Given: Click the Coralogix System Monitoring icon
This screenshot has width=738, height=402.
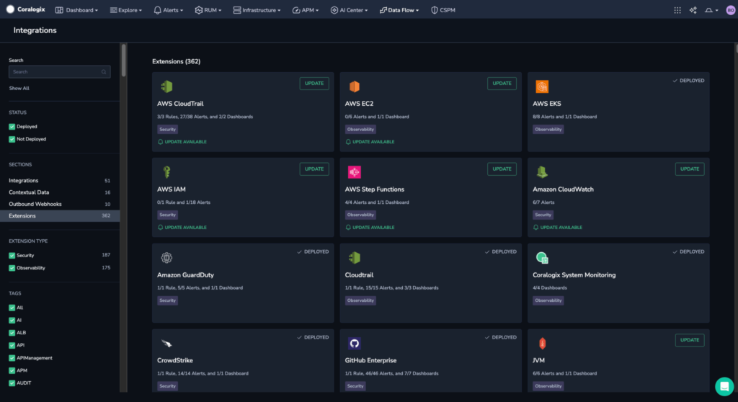Looking at the screenshot, I should coord(542,257).
